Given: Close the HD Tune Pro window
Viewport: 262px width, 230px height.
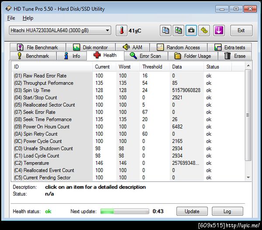Looking at the screenshot, I should tap(250, 9).
